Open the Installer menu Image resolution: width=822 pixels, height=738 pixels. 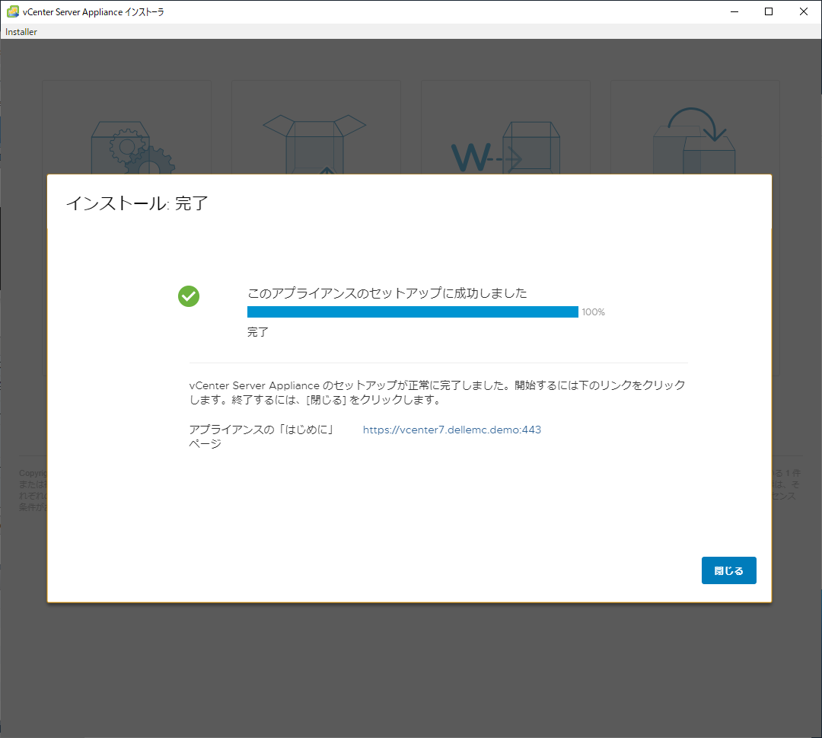click(21, 31)
